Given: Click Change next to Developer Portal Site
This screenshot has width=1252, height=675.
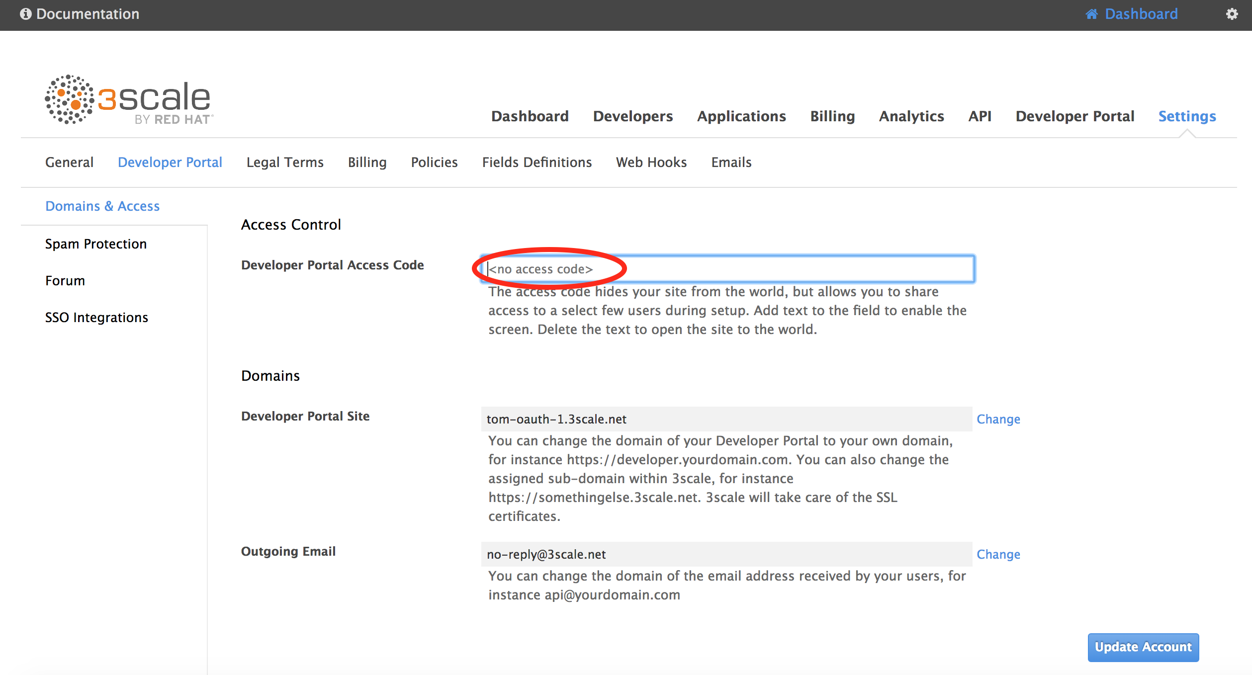Looking at the screenshot, I should point(998,419).
